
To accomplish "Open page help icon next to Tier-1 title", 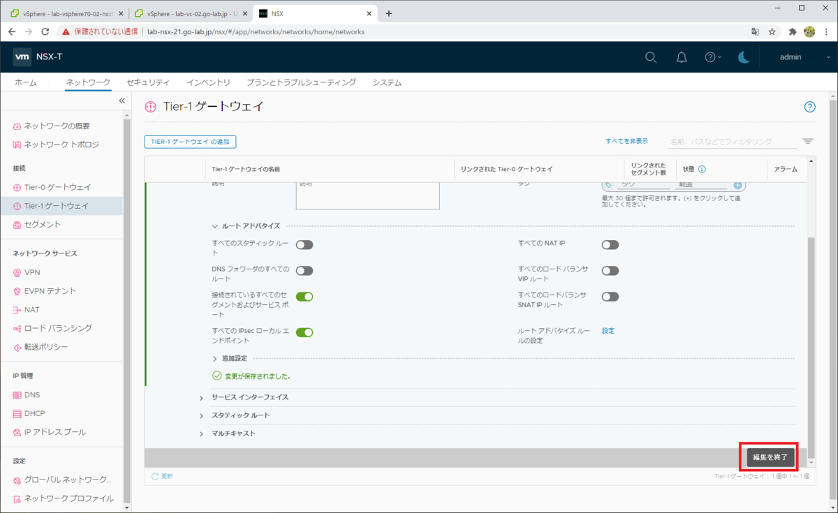I will (810, 107).
